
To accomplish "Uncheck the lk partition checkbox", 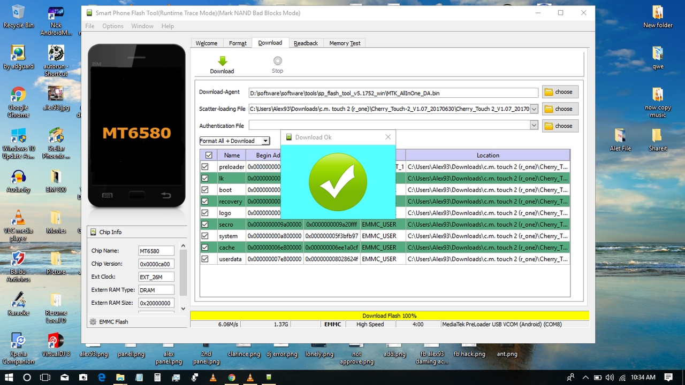I will pyautogui.click(x=205, y=178).
